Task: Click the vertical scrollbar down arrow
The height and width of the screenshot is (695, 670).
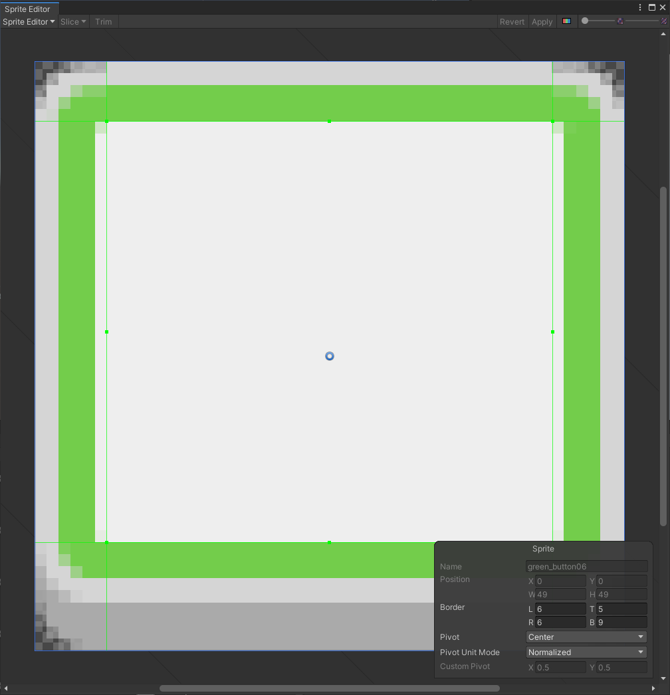Action: [663, 678]
